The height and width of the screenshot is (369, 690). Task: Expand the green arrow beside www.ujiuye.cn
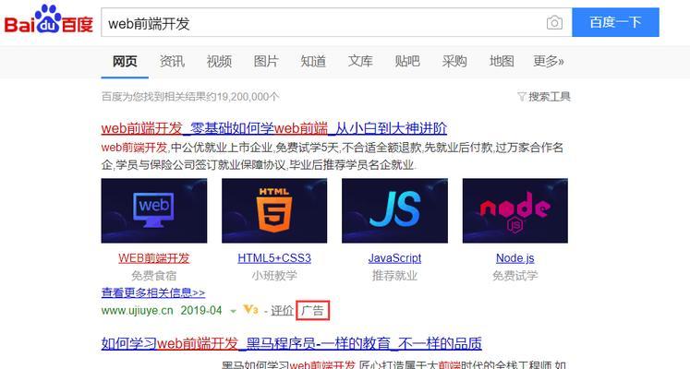[233, 312]
